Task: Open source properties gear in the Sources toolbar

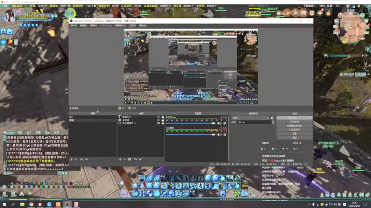Action: (130, 159)
